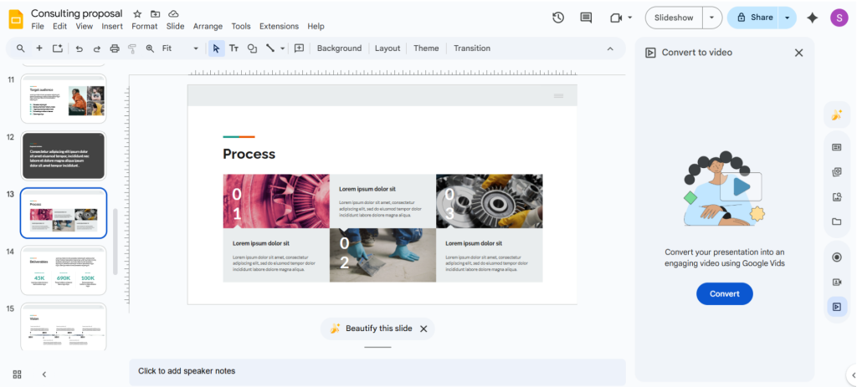
Task: Redo the last action
Action: click(x=97, y=48)
